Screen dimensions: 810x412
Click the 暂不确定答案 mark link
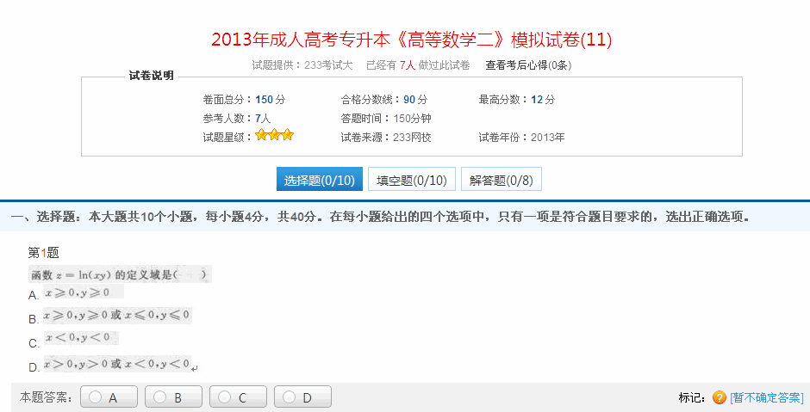[767, 397]
